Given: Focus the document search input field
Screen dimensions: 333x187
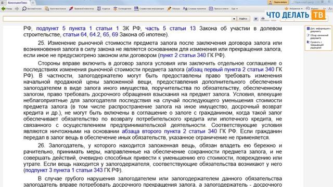Looking at the screenshot, I should coord(117,19).
